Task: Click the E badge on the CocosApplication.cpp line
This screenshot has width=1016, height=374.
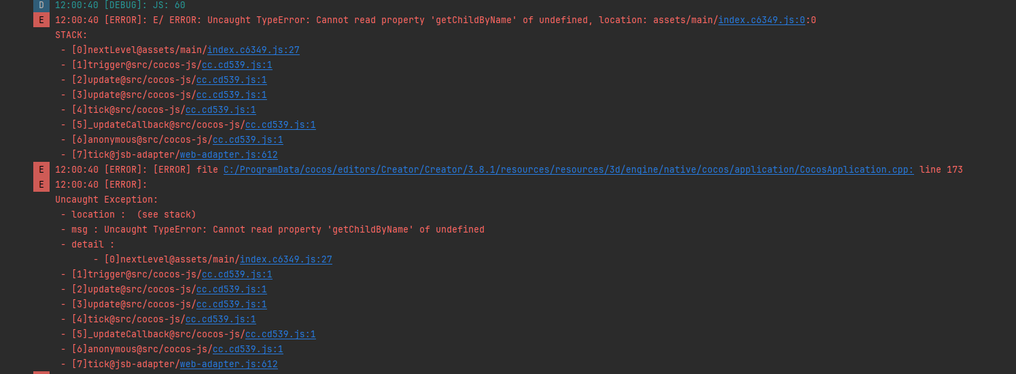Action: (41, 169)
